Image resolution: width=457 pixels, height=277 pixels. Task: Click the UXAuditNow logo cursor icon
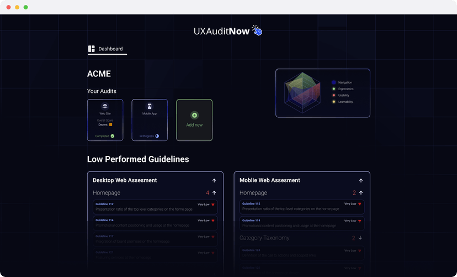coord(257,30)
